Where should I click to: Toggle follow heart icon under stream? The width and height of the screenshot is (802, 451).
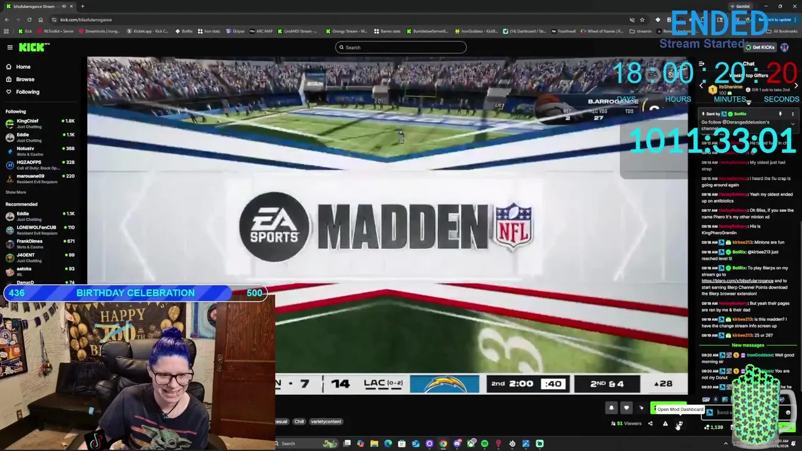626,408
